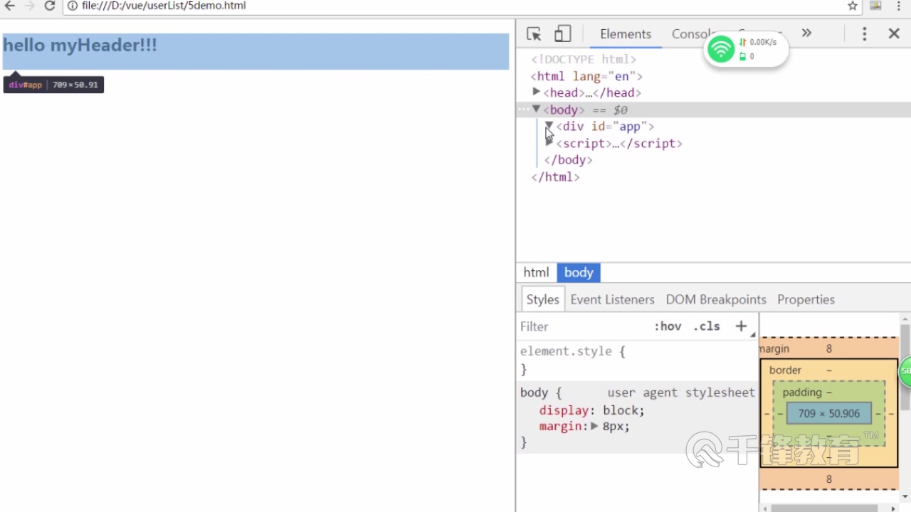Go back with the browser back arrow
Image resolution: width=911 pixels, height=512 pixels.
[x=10, y=6]
